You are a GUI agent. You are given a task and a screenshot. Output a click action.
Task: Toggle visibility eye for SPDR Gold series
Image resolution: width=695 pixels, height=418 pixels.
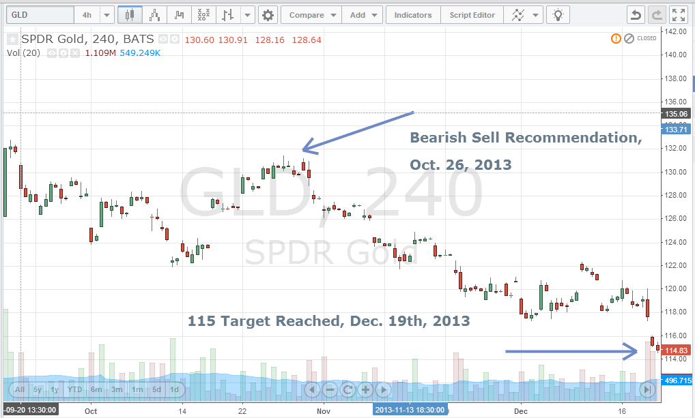(x=163, y=40)
